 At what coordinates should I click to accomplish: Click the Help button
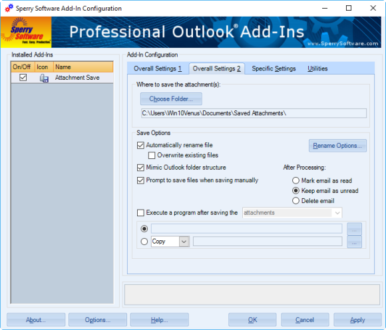[x=159, y=319]
